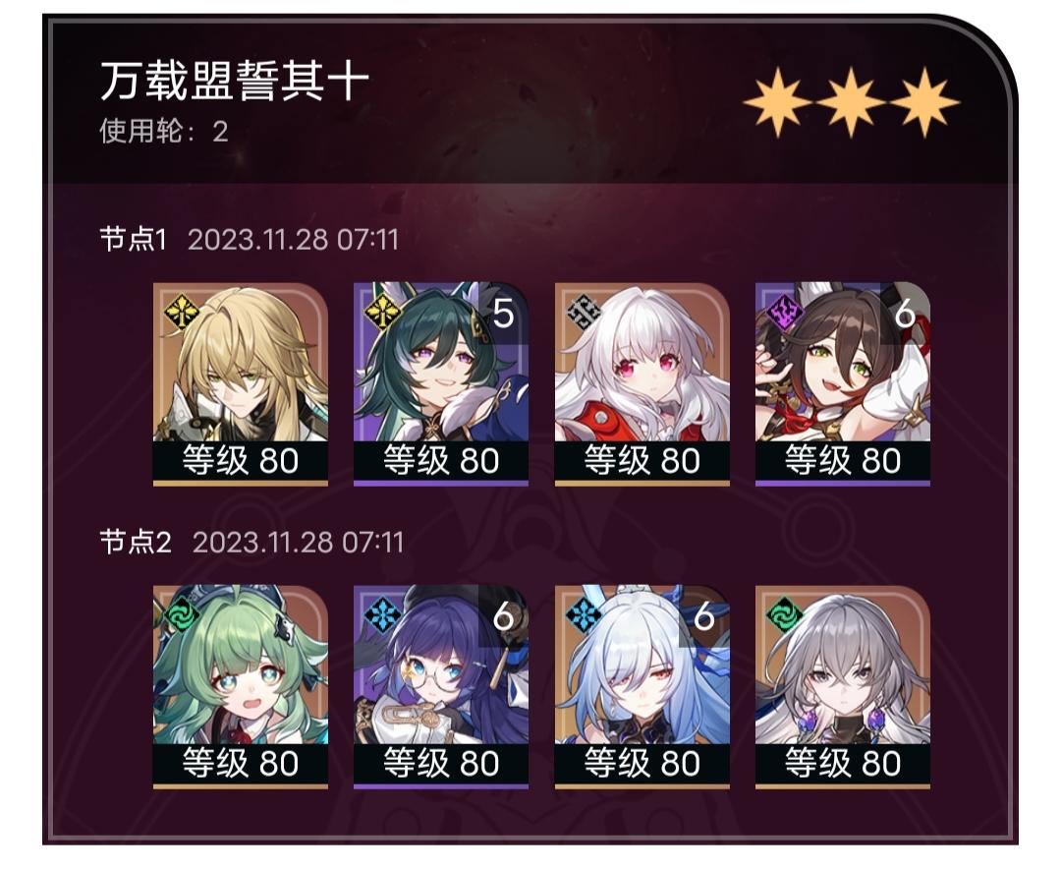
Task: Select the green-haired girl card in Node 2
Action: pyautogui.click(x=241, y=687)
